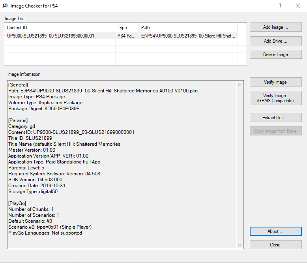Click Scenario #0: type=0x01 (Single Player)
The height and width of the screenshot is (263, 307).
point(50,227)
